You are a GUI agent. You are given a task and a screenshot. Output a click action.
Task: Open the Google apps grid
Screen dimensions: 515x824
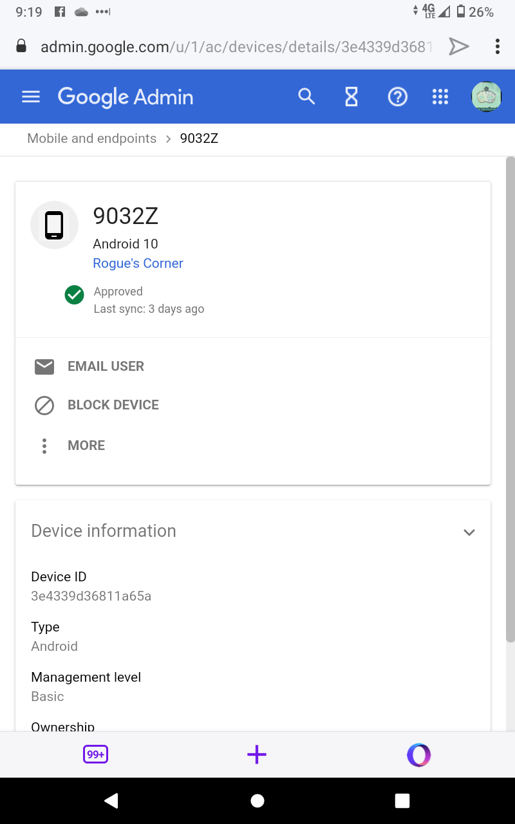[x=440, y=97]
